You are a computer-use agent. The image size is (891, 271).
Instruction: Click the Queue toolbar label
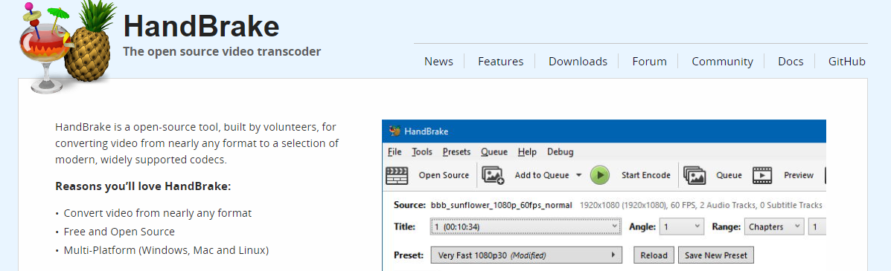click(729, 175)
